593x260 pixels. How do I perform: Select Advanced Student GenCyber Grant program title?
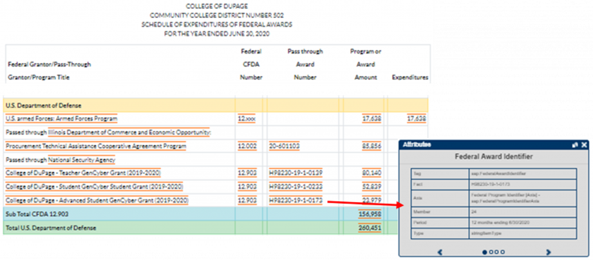[97, 200]
